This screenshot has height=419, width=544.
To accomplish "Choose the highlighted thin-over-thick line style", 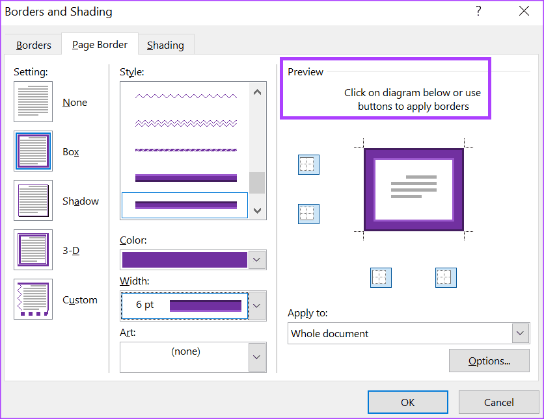I will coord(185,205).
